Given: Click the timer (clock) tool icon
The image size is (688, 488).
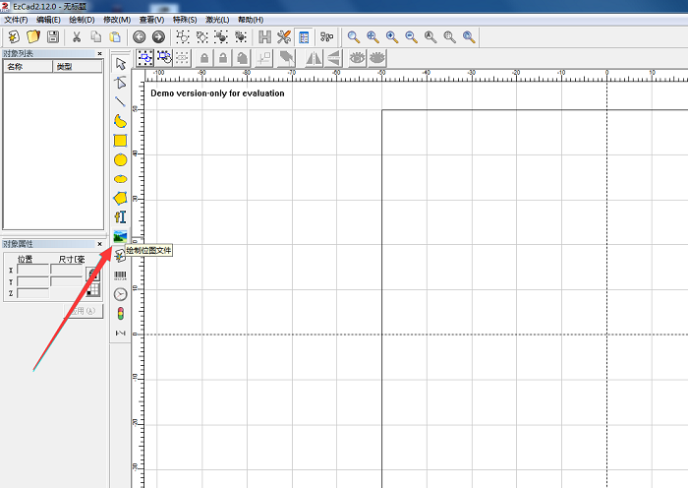Looking at the screenshot, I should pos(120,294).
